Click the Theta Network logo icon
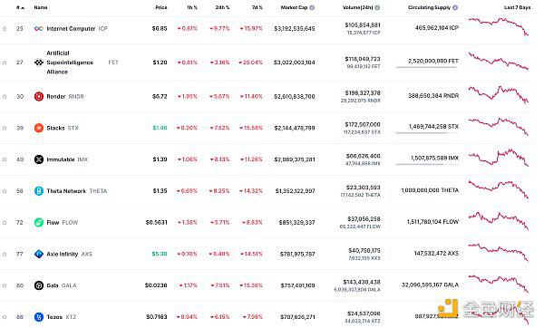 coord(38,191)
